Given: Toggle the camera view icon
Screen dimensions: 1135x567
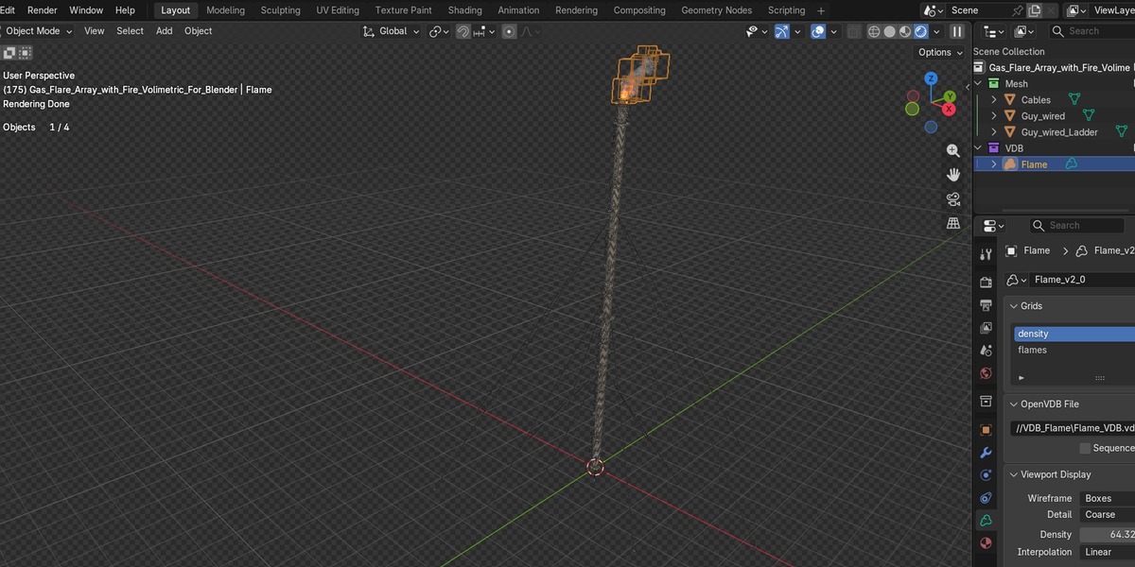Looking at the screenshot, I should [x=953, y=199].
